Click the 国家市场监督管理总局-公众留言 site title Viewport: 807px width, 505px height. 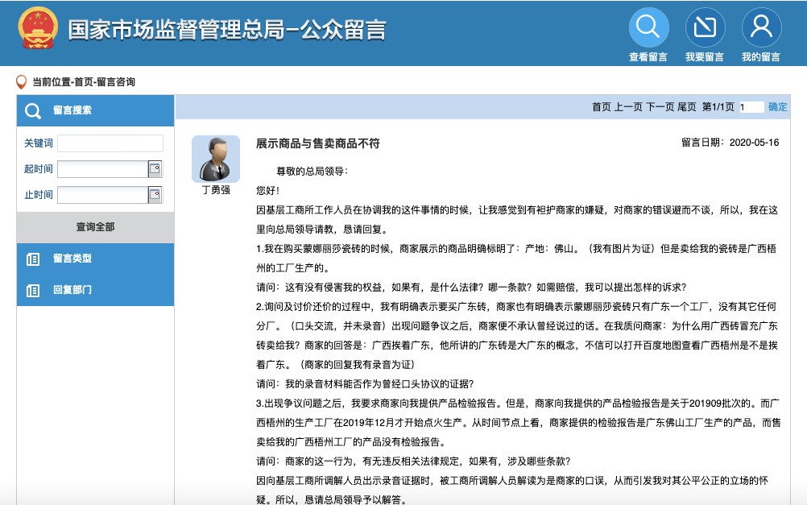coord(227,30)
